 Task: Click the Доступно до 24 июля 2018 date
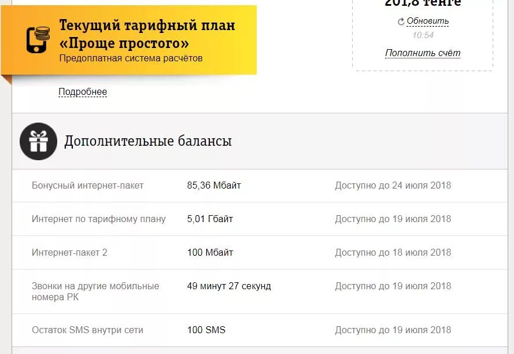point(393,185)
